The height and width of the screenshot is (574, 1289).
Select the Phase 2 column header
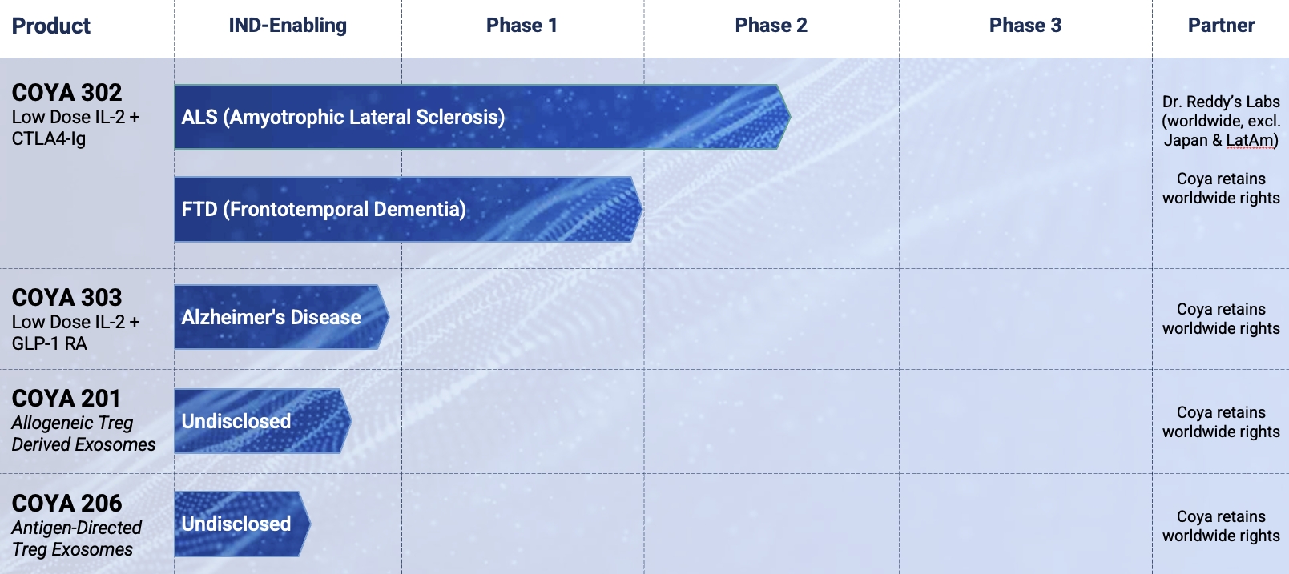(771, 26)
